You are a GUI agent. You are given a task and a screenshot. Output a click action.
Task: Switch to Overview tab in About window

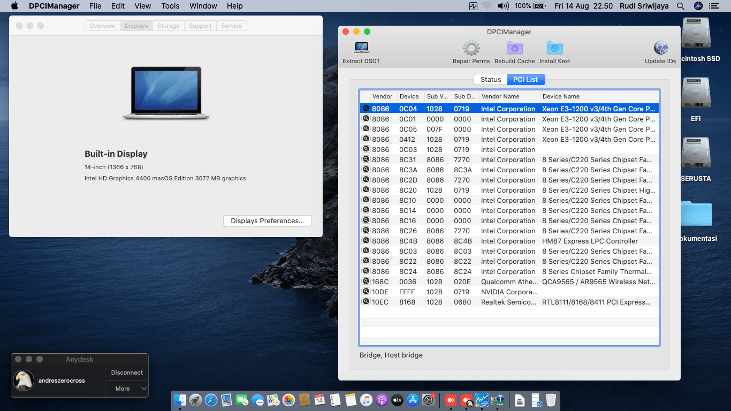102,26
